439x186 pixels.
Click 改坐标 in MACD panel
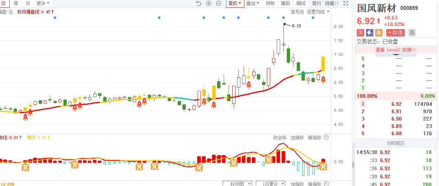click(x=280, y=137)
